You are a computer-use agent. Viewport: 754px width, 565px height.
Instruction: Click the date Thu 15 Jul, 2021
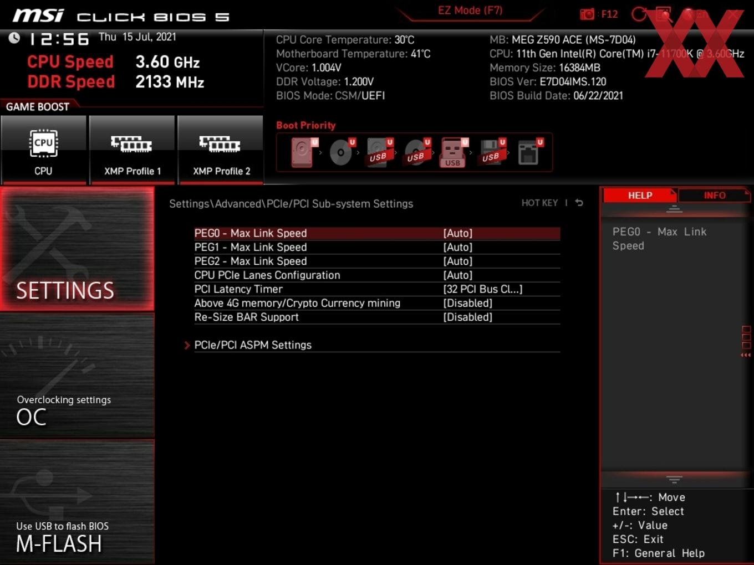(x=137, y=37)
